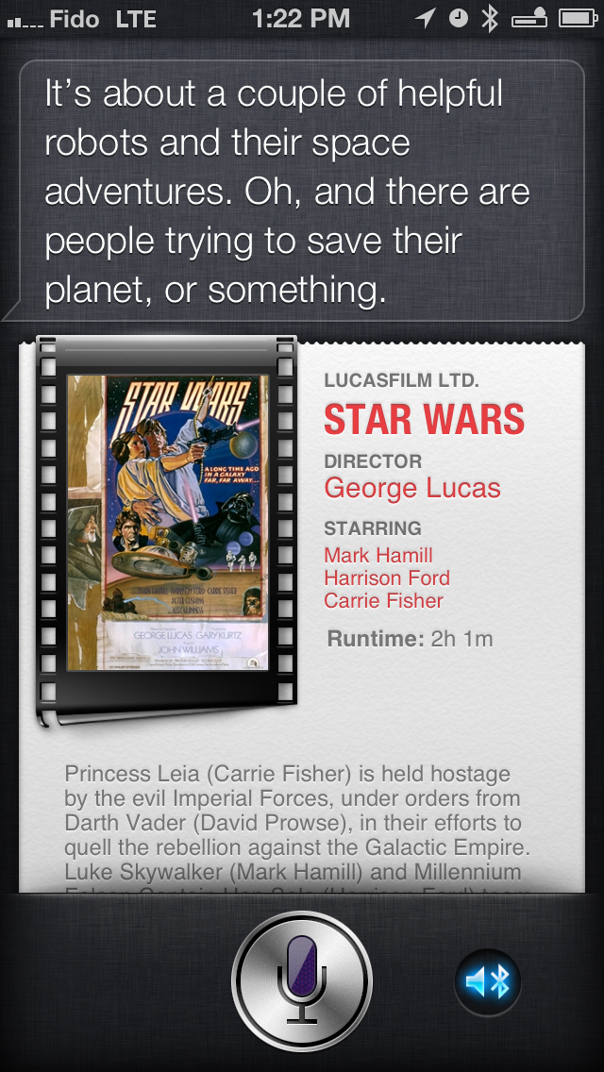Open Harrison Ford actor link
Viewport: 604px width, 1072px height.
[387, 578]
